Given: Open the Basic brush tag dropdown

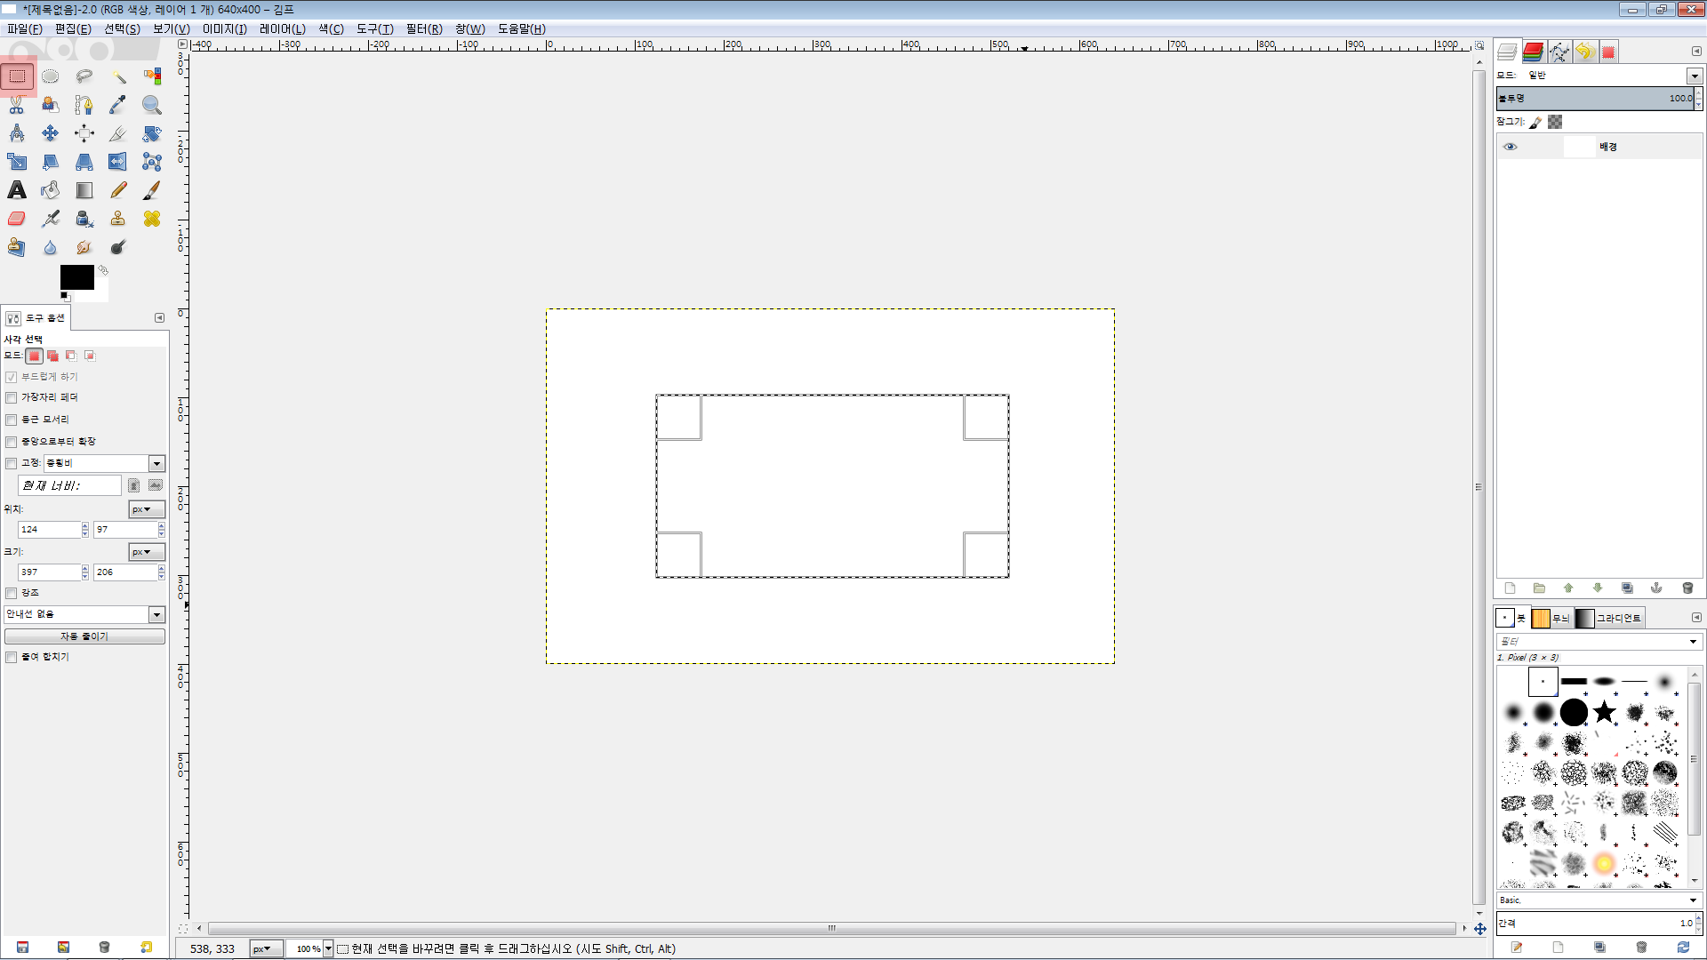Looking at the screenshot, I should tap(1693, 900).
